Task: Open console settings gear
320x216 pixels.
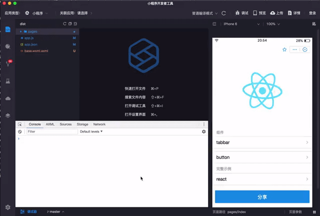Action: pos(204,132)
